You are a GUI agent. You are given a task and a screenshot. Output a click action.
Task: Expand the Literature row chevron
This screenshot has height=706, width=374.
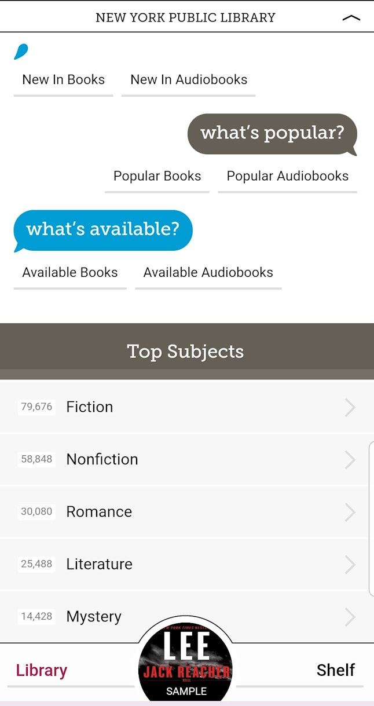[x=350, y=564]
